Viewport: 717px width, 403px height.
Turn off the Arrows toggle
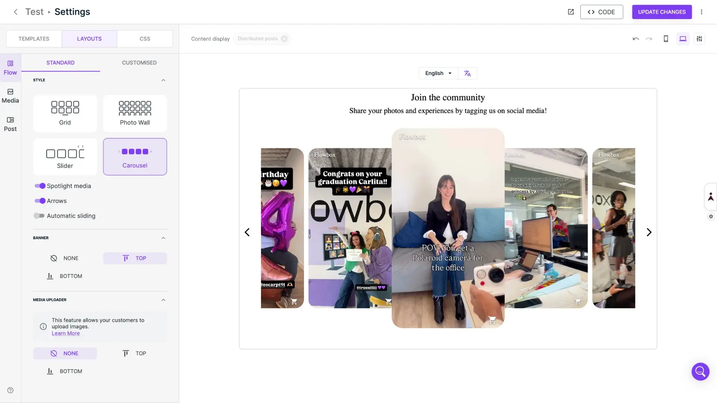pos(40,201)
